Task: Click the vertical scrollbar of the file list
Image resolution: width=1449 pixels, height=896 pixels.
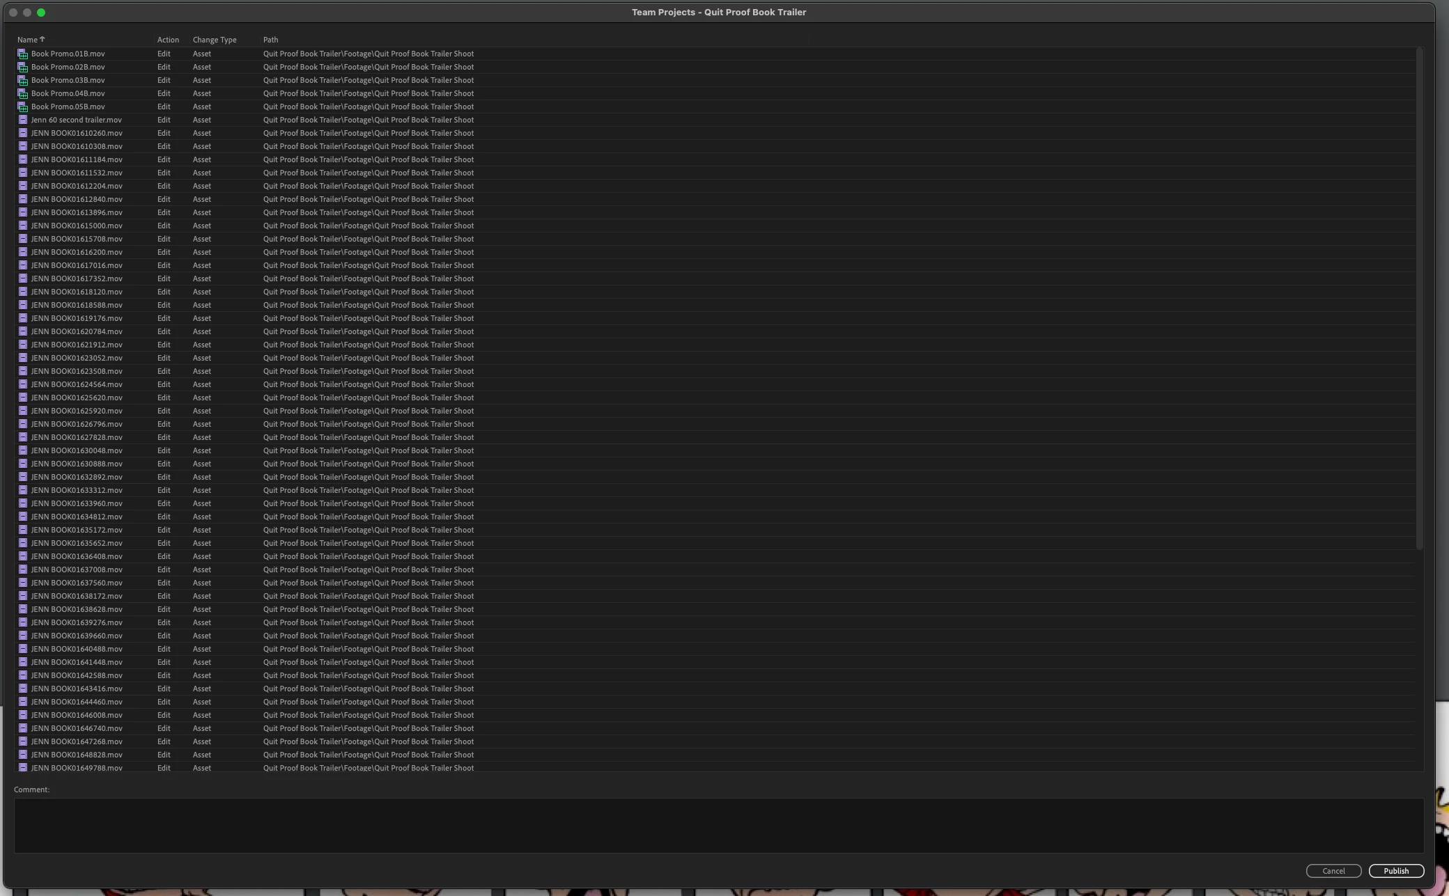Action: click(1419, 299)
